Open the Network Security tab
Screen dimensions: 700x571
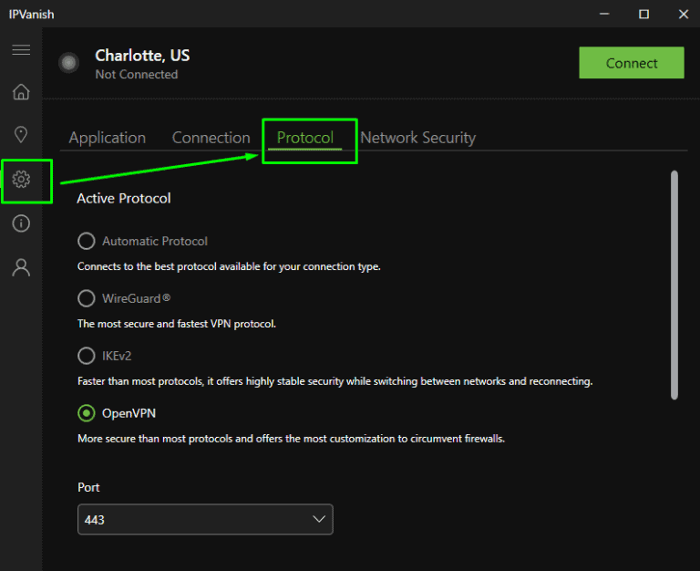click(x=417, y=138)
